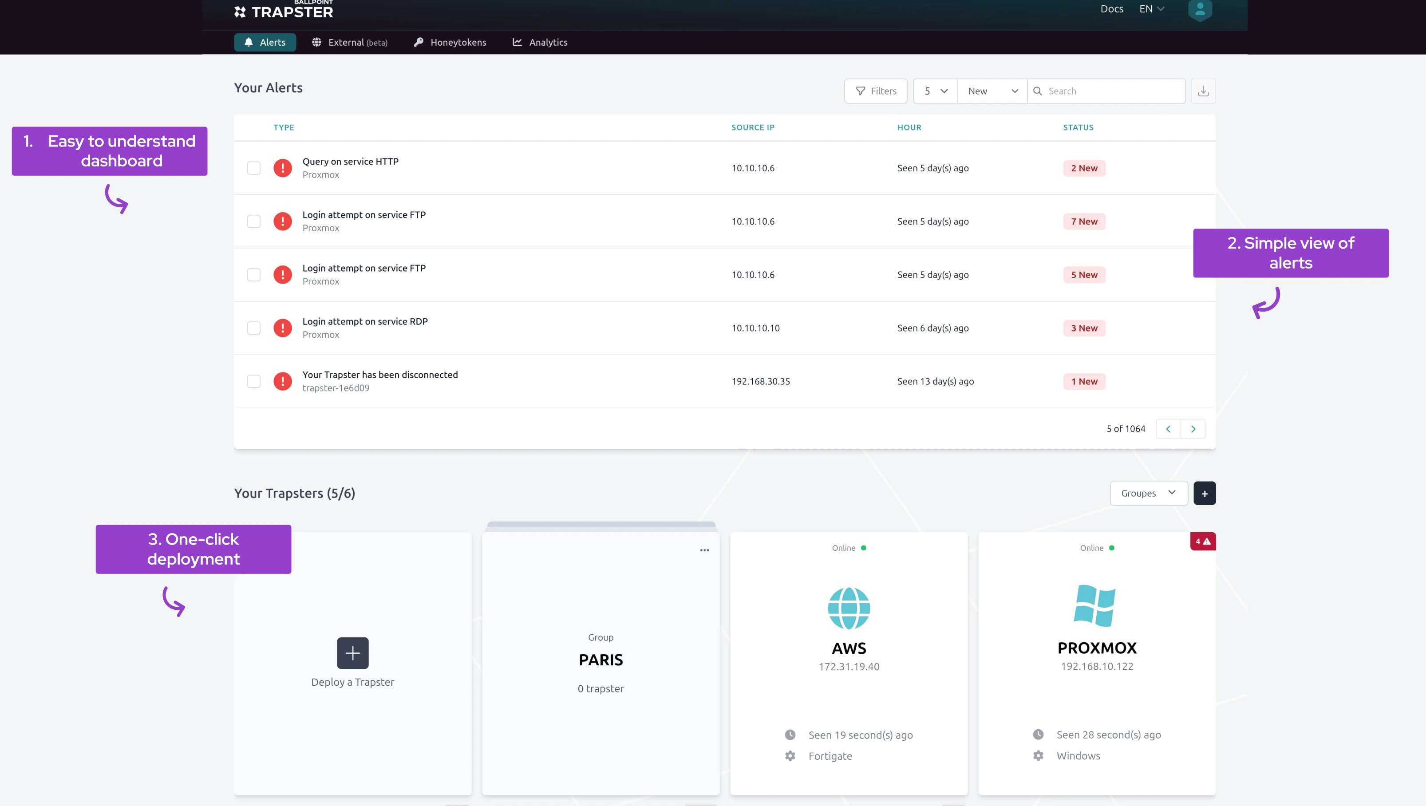Open the Docs link
Screen dimensions: 1426x806
click(x=1112, y=9)
